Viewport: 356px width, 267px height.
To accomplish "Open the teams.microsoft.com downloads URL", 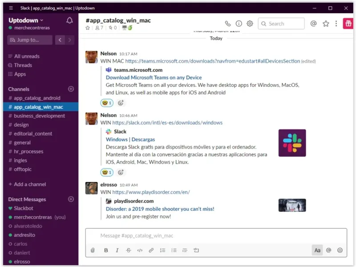I will (x=213, y=61).
